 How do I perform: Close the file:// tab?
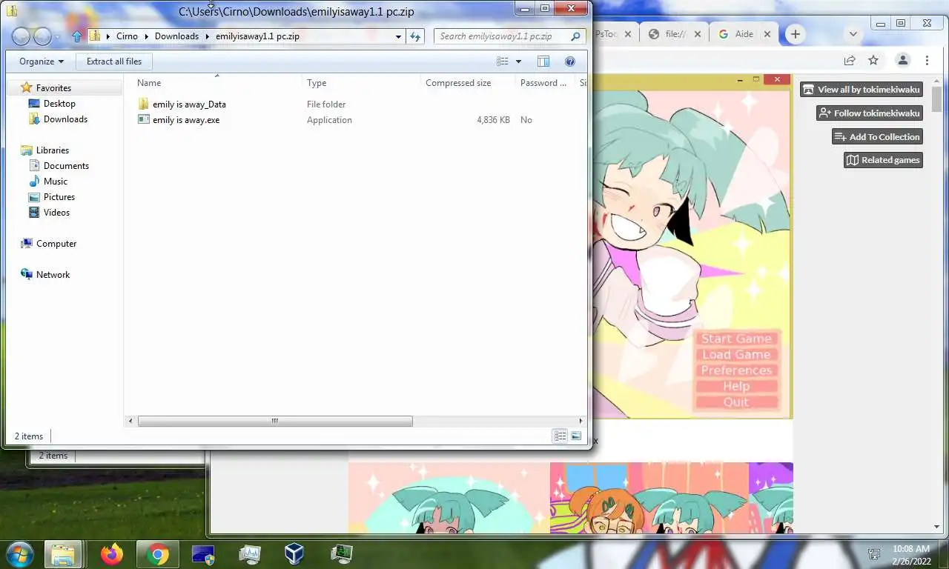pos(697,34)
